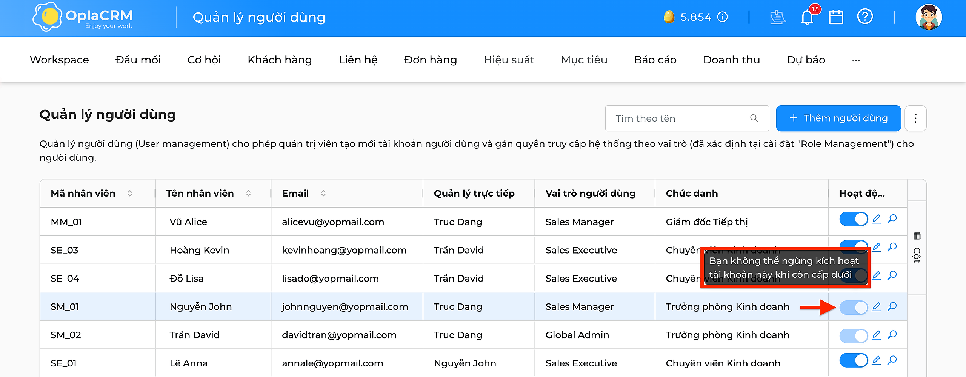This screenshot has width=966, height=377.
Task: Open the Khách hàng menu
Action: 280,60
